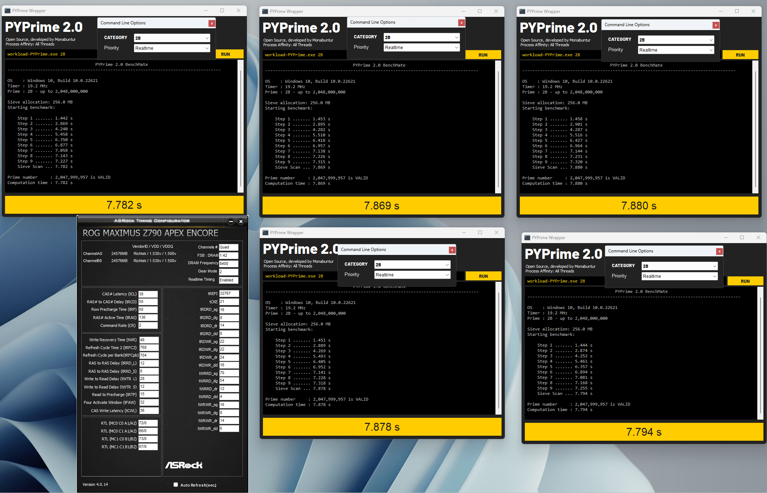Click the tREFI field showing 32767
Viewport: 767px width, 493px height.
tap(229, 294)
